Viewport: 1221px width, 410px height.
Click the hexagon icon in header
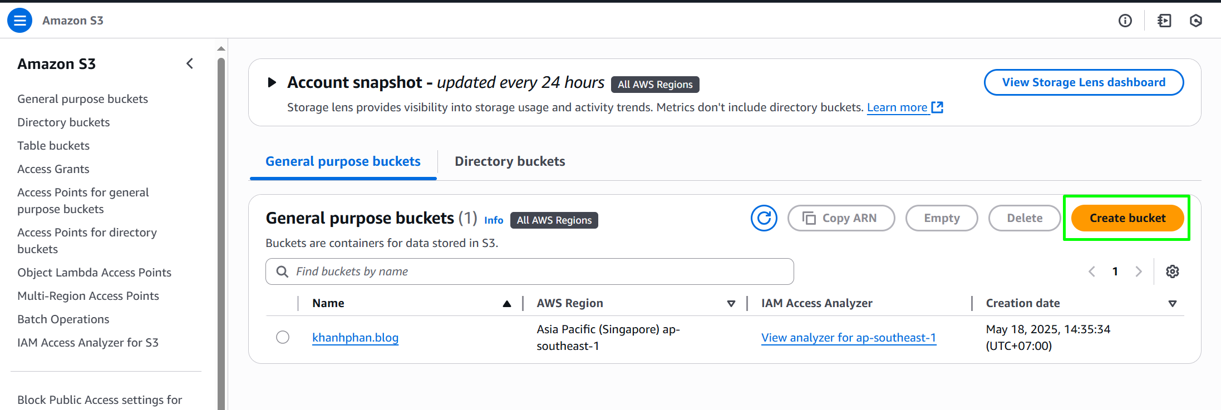(1196, 21)
